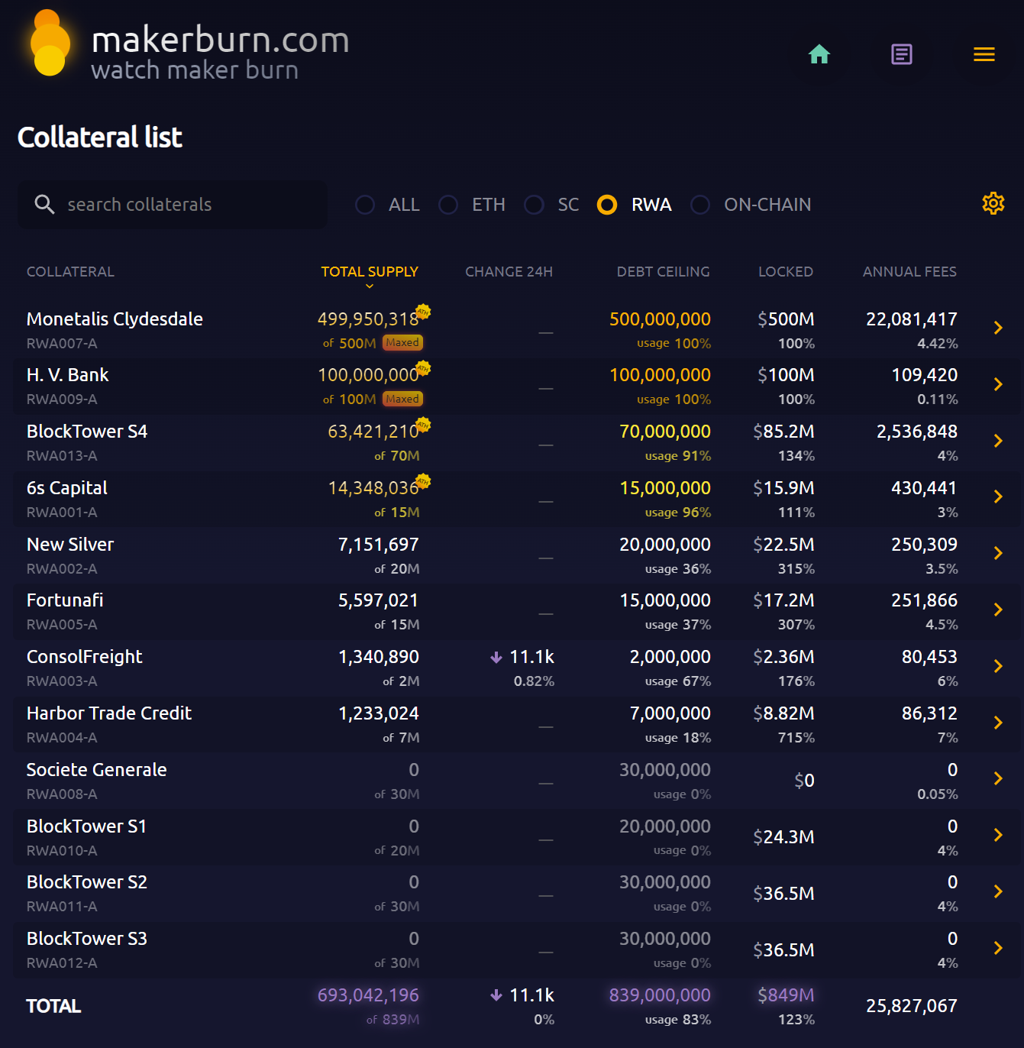1024x1048 pixels.
Task: Open 6s Capital collateral link
Action: coord(67,488)
